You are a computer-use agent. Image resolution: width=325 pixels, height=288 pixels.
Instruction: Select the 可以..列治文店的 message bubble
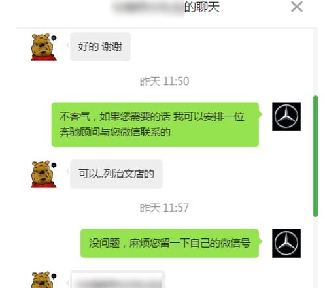click(116, 174)
